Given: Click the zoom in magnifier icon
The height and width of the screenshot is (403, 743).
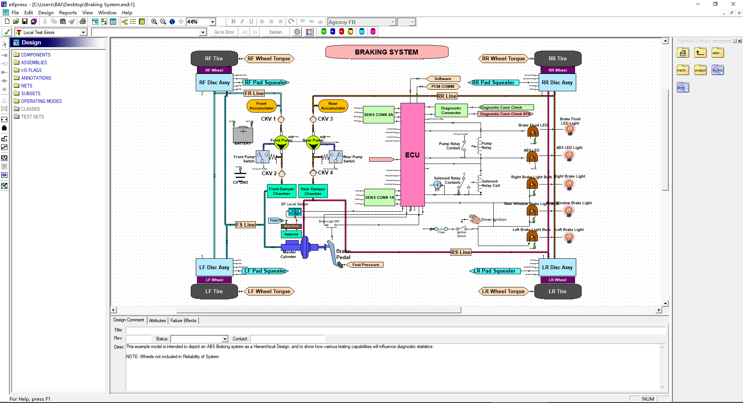Looking at the screenshot, I should point(154,22).
